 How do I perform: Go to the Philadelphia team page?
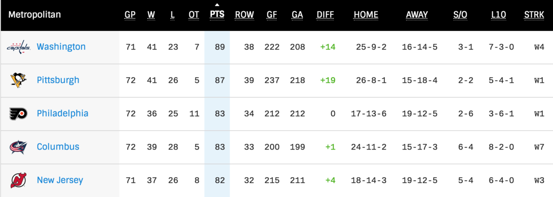point(63,113)
